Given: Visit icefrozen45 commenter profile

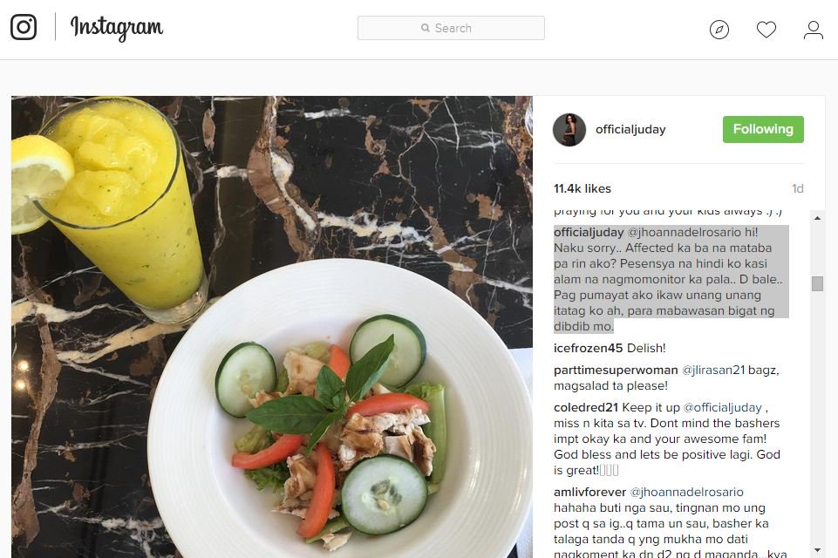Looking at the screenshot, I should click(x=588, y=349).
